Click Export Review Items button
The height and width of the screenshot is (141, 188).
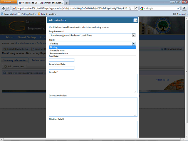16,49
